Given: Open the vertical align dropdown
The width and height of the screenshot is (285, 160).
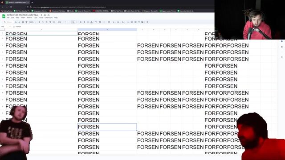Looking at the screenshot, I should 114,22.
